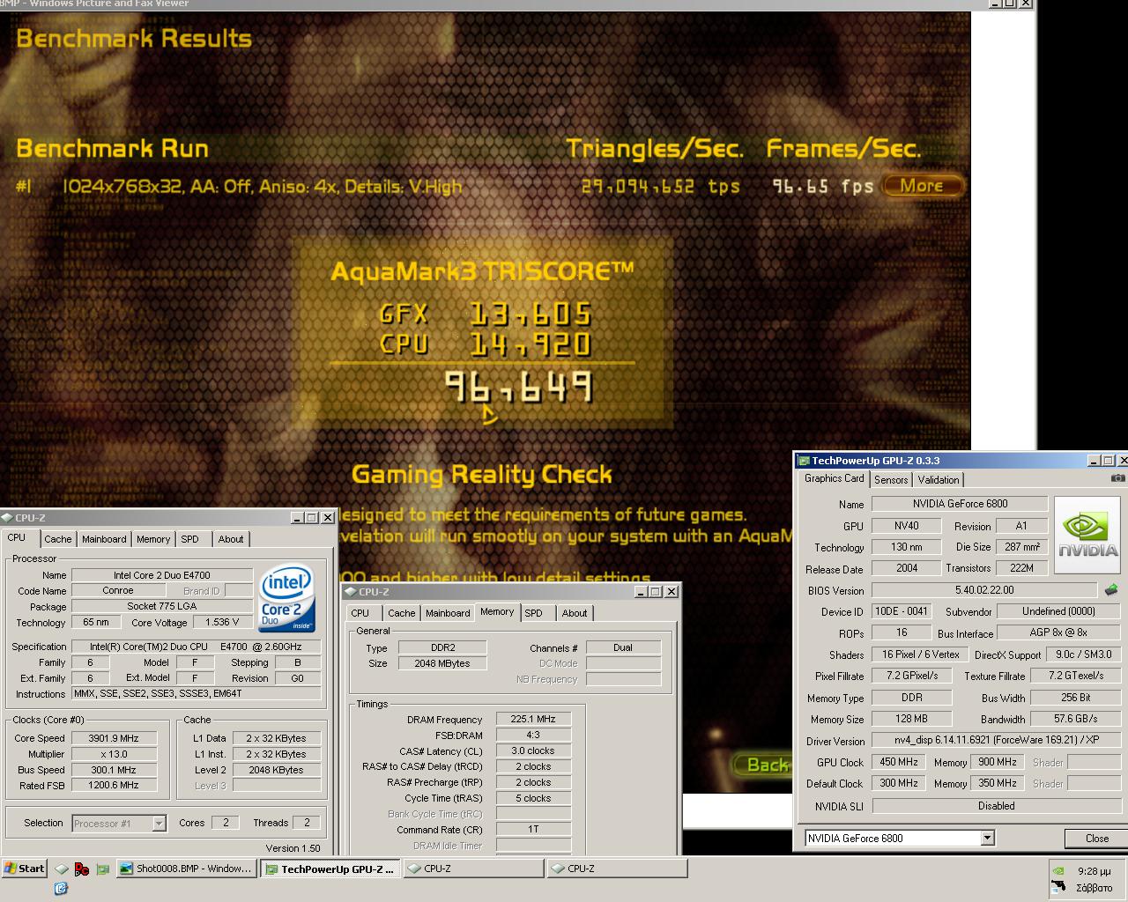Click the Bus Interface value AGP 8x @ 8x
1128x902 pixels.
[x=1058, y=632]
